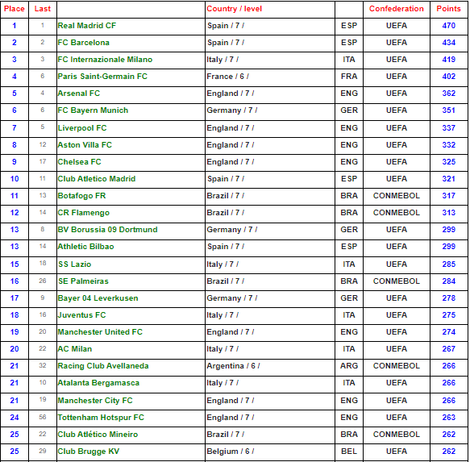Open Manchester City FC link
This screenshot has height=462, width=470.
click(94, 401)
